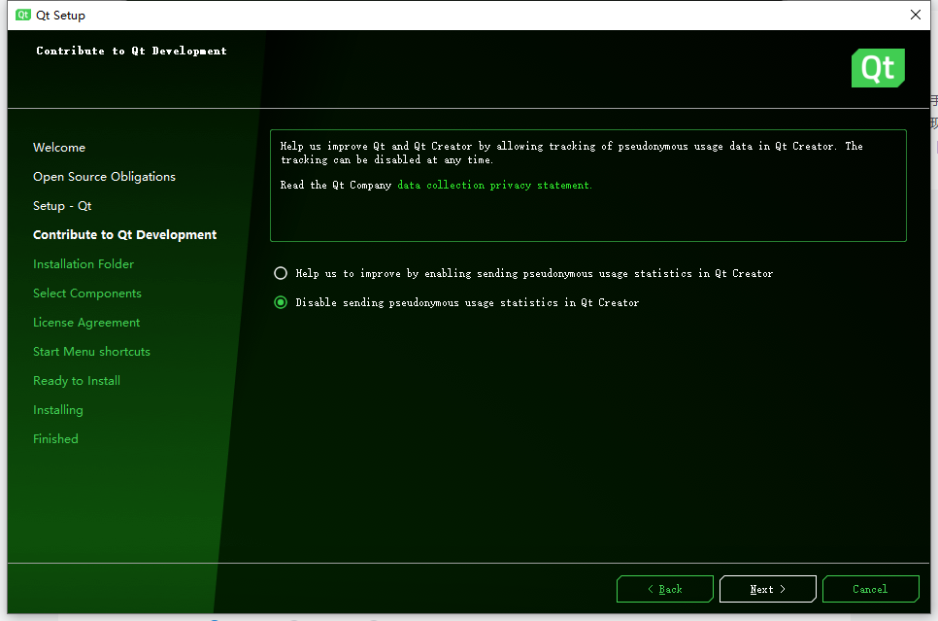Select Disable sending pseudonymous usage statistics
This screenshot has width=938, height=621.
281,302
